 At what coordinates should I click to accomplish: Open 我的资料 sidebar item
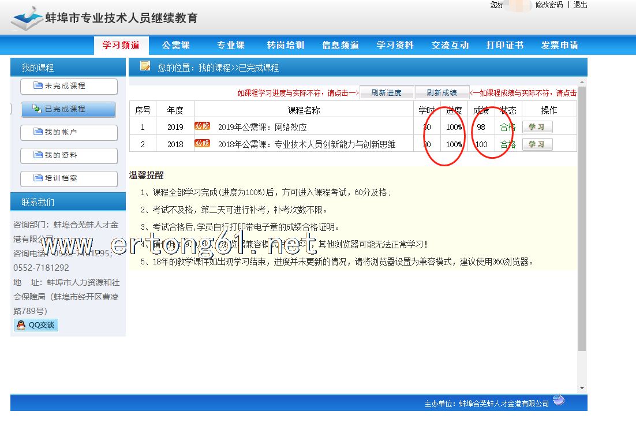[x=69, y=155]
